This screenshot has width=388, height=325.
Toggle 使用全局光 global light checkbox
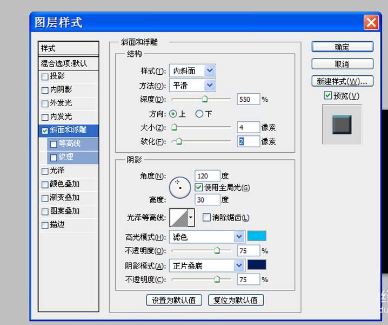(x=198, y=187)
